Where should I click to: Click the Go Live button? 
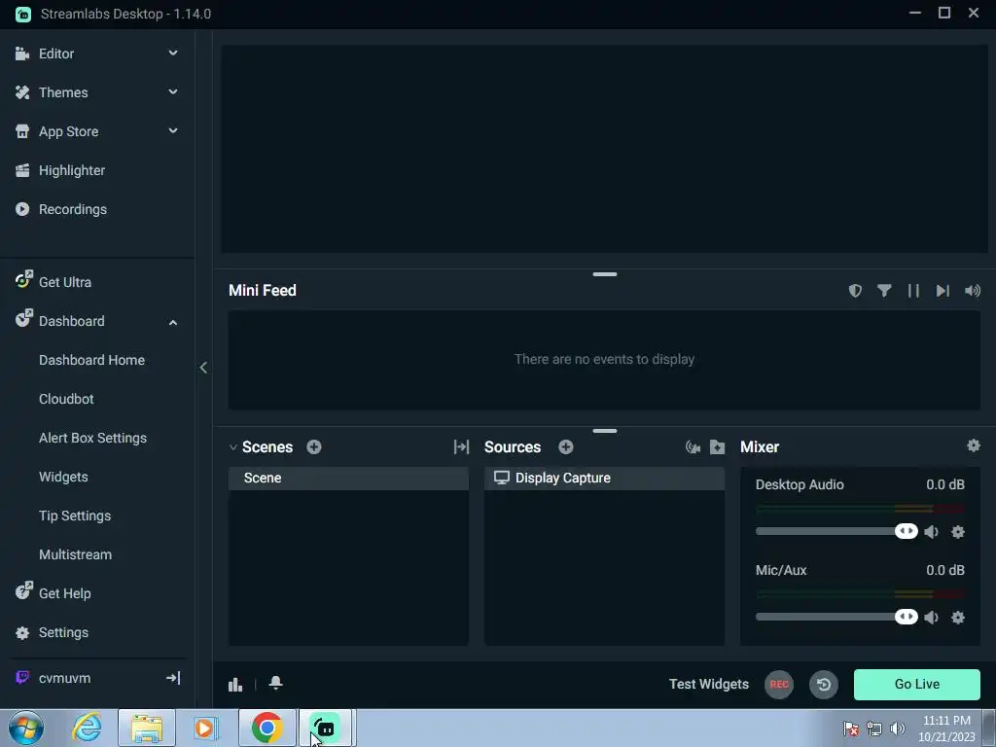916,684
